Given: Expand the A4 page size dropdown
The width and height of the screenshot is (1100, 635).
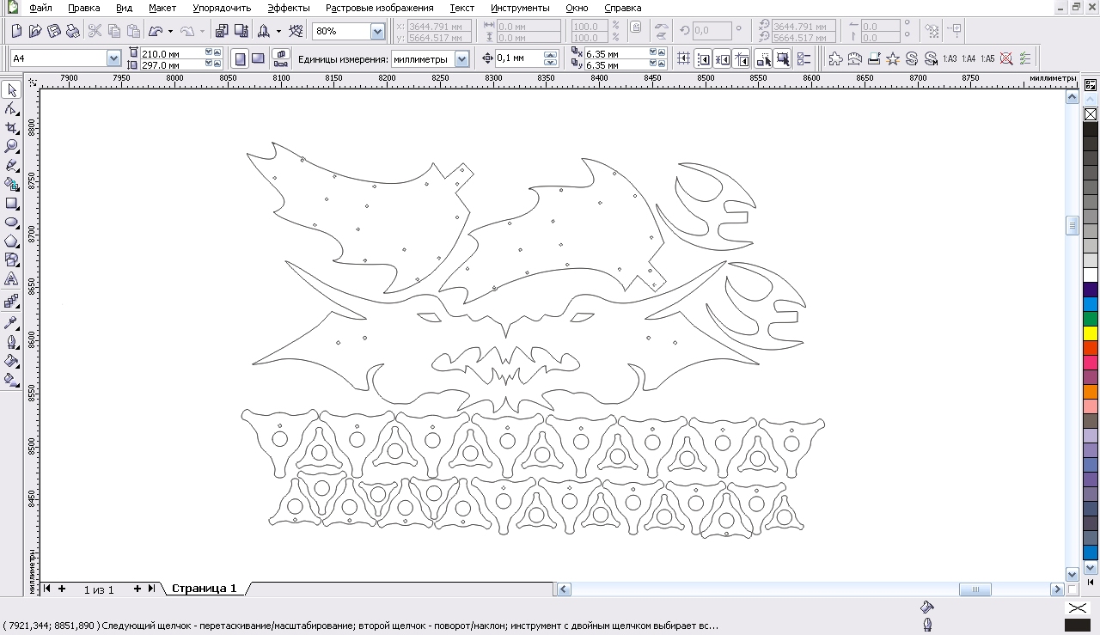Looking at the screenshot, I should pos(113,58).
